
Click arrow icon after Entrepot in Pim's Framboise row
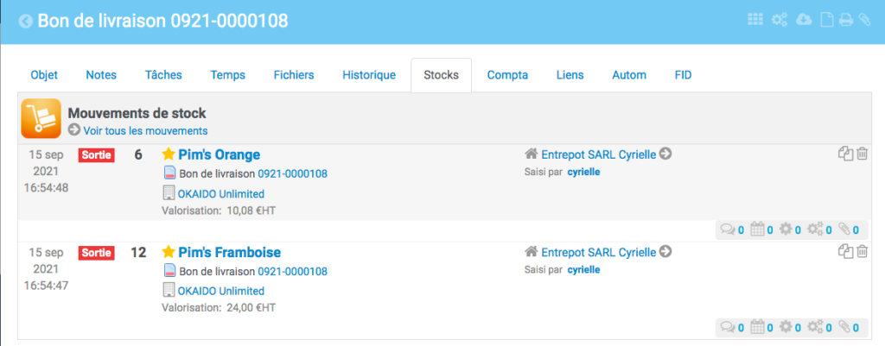pos(666,251)
